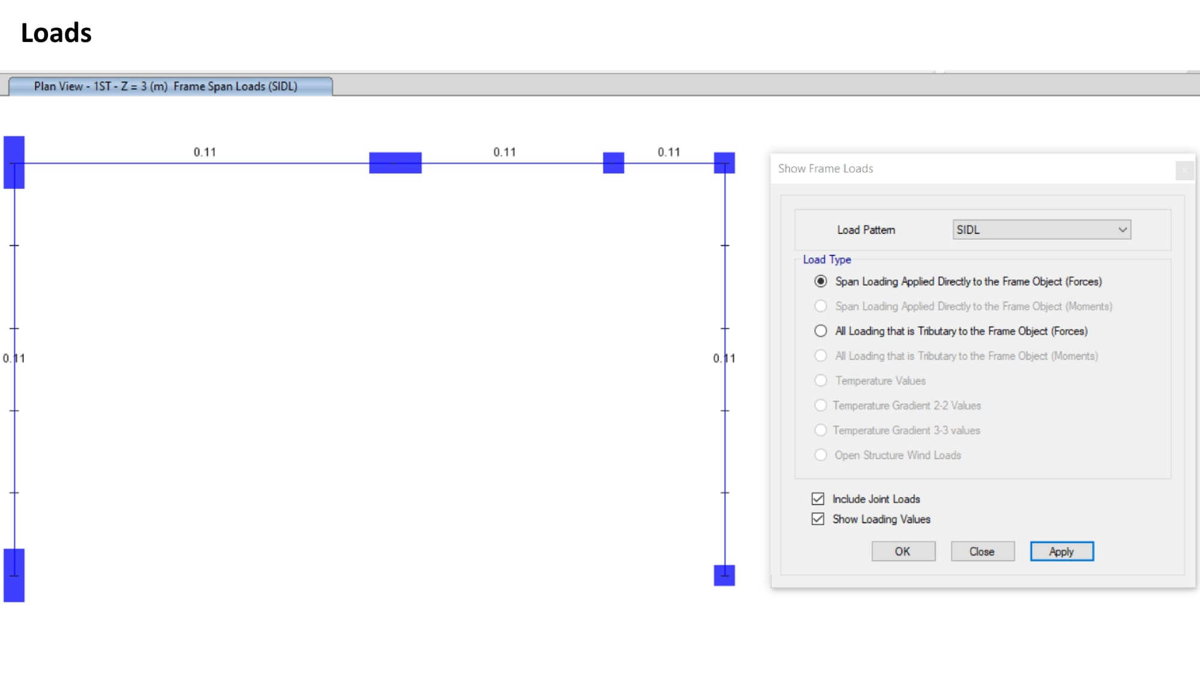This screenshot has height=675, width=1200.
Task: Click the Close button in dialog
Action: click(x=982, y=551)
